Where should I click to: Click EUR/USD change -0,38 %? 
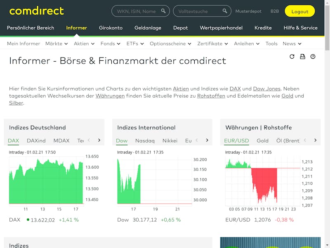[284, 220]
